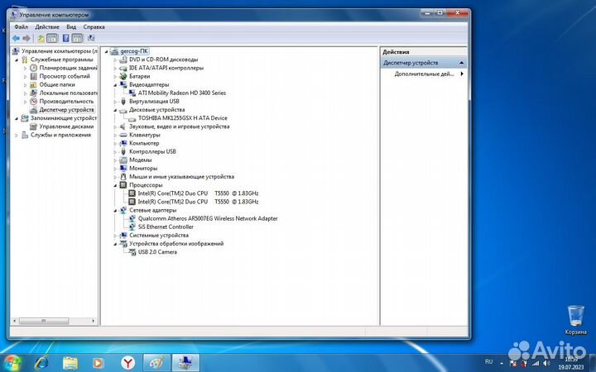Viewport: 596px width, 372px height.
Task: Click the Windows Start button
Action: (12, 363)
